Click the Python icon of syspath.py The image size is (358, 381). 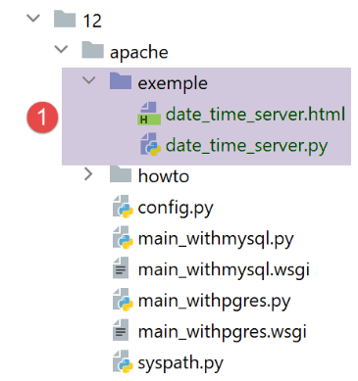tap(123, 361)
